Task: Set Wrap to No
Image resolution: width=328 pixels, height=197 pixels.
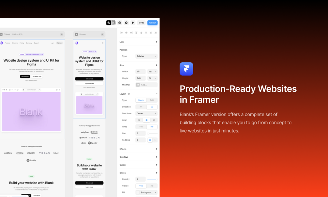Action: click(x=152, y=127)
